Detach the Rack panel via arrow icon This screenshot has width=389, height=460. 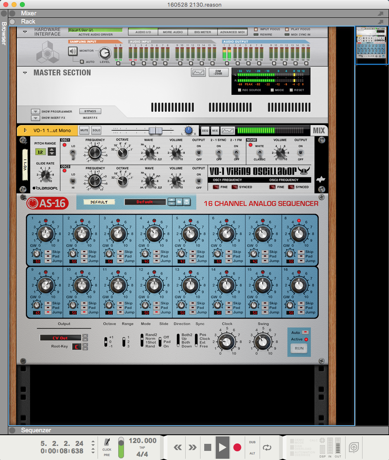[380, 22]
